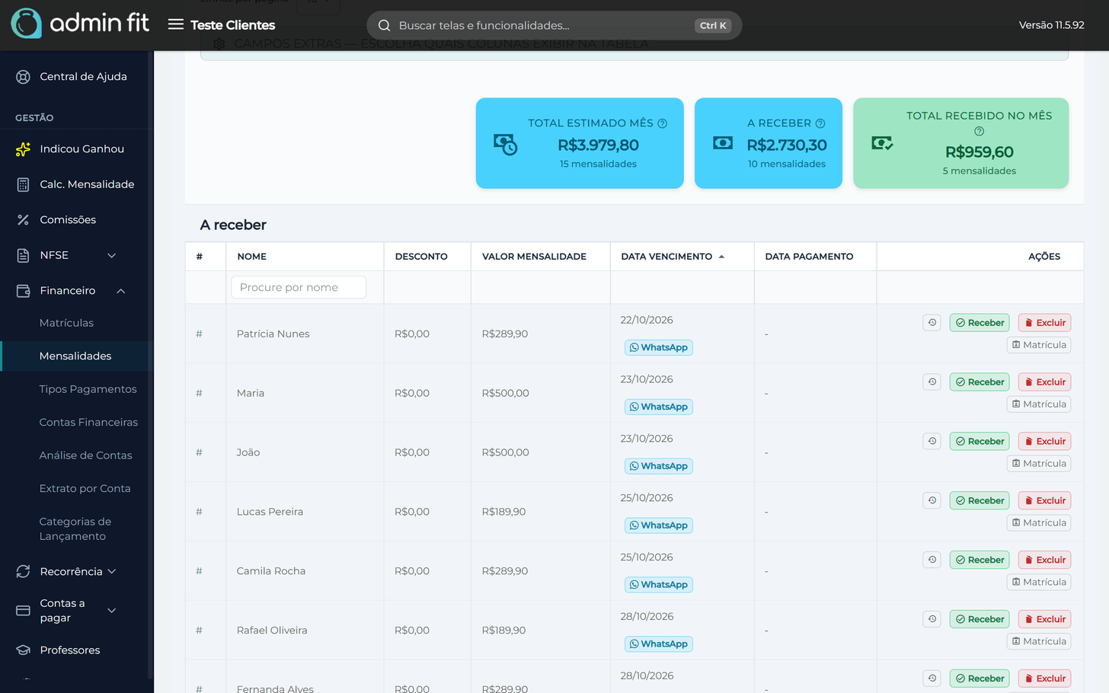Open WhatsApp for Maria

659,407
